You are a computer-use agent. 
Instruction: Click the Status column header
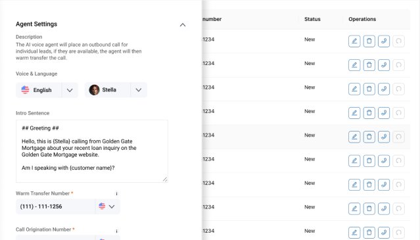point(312,19)
